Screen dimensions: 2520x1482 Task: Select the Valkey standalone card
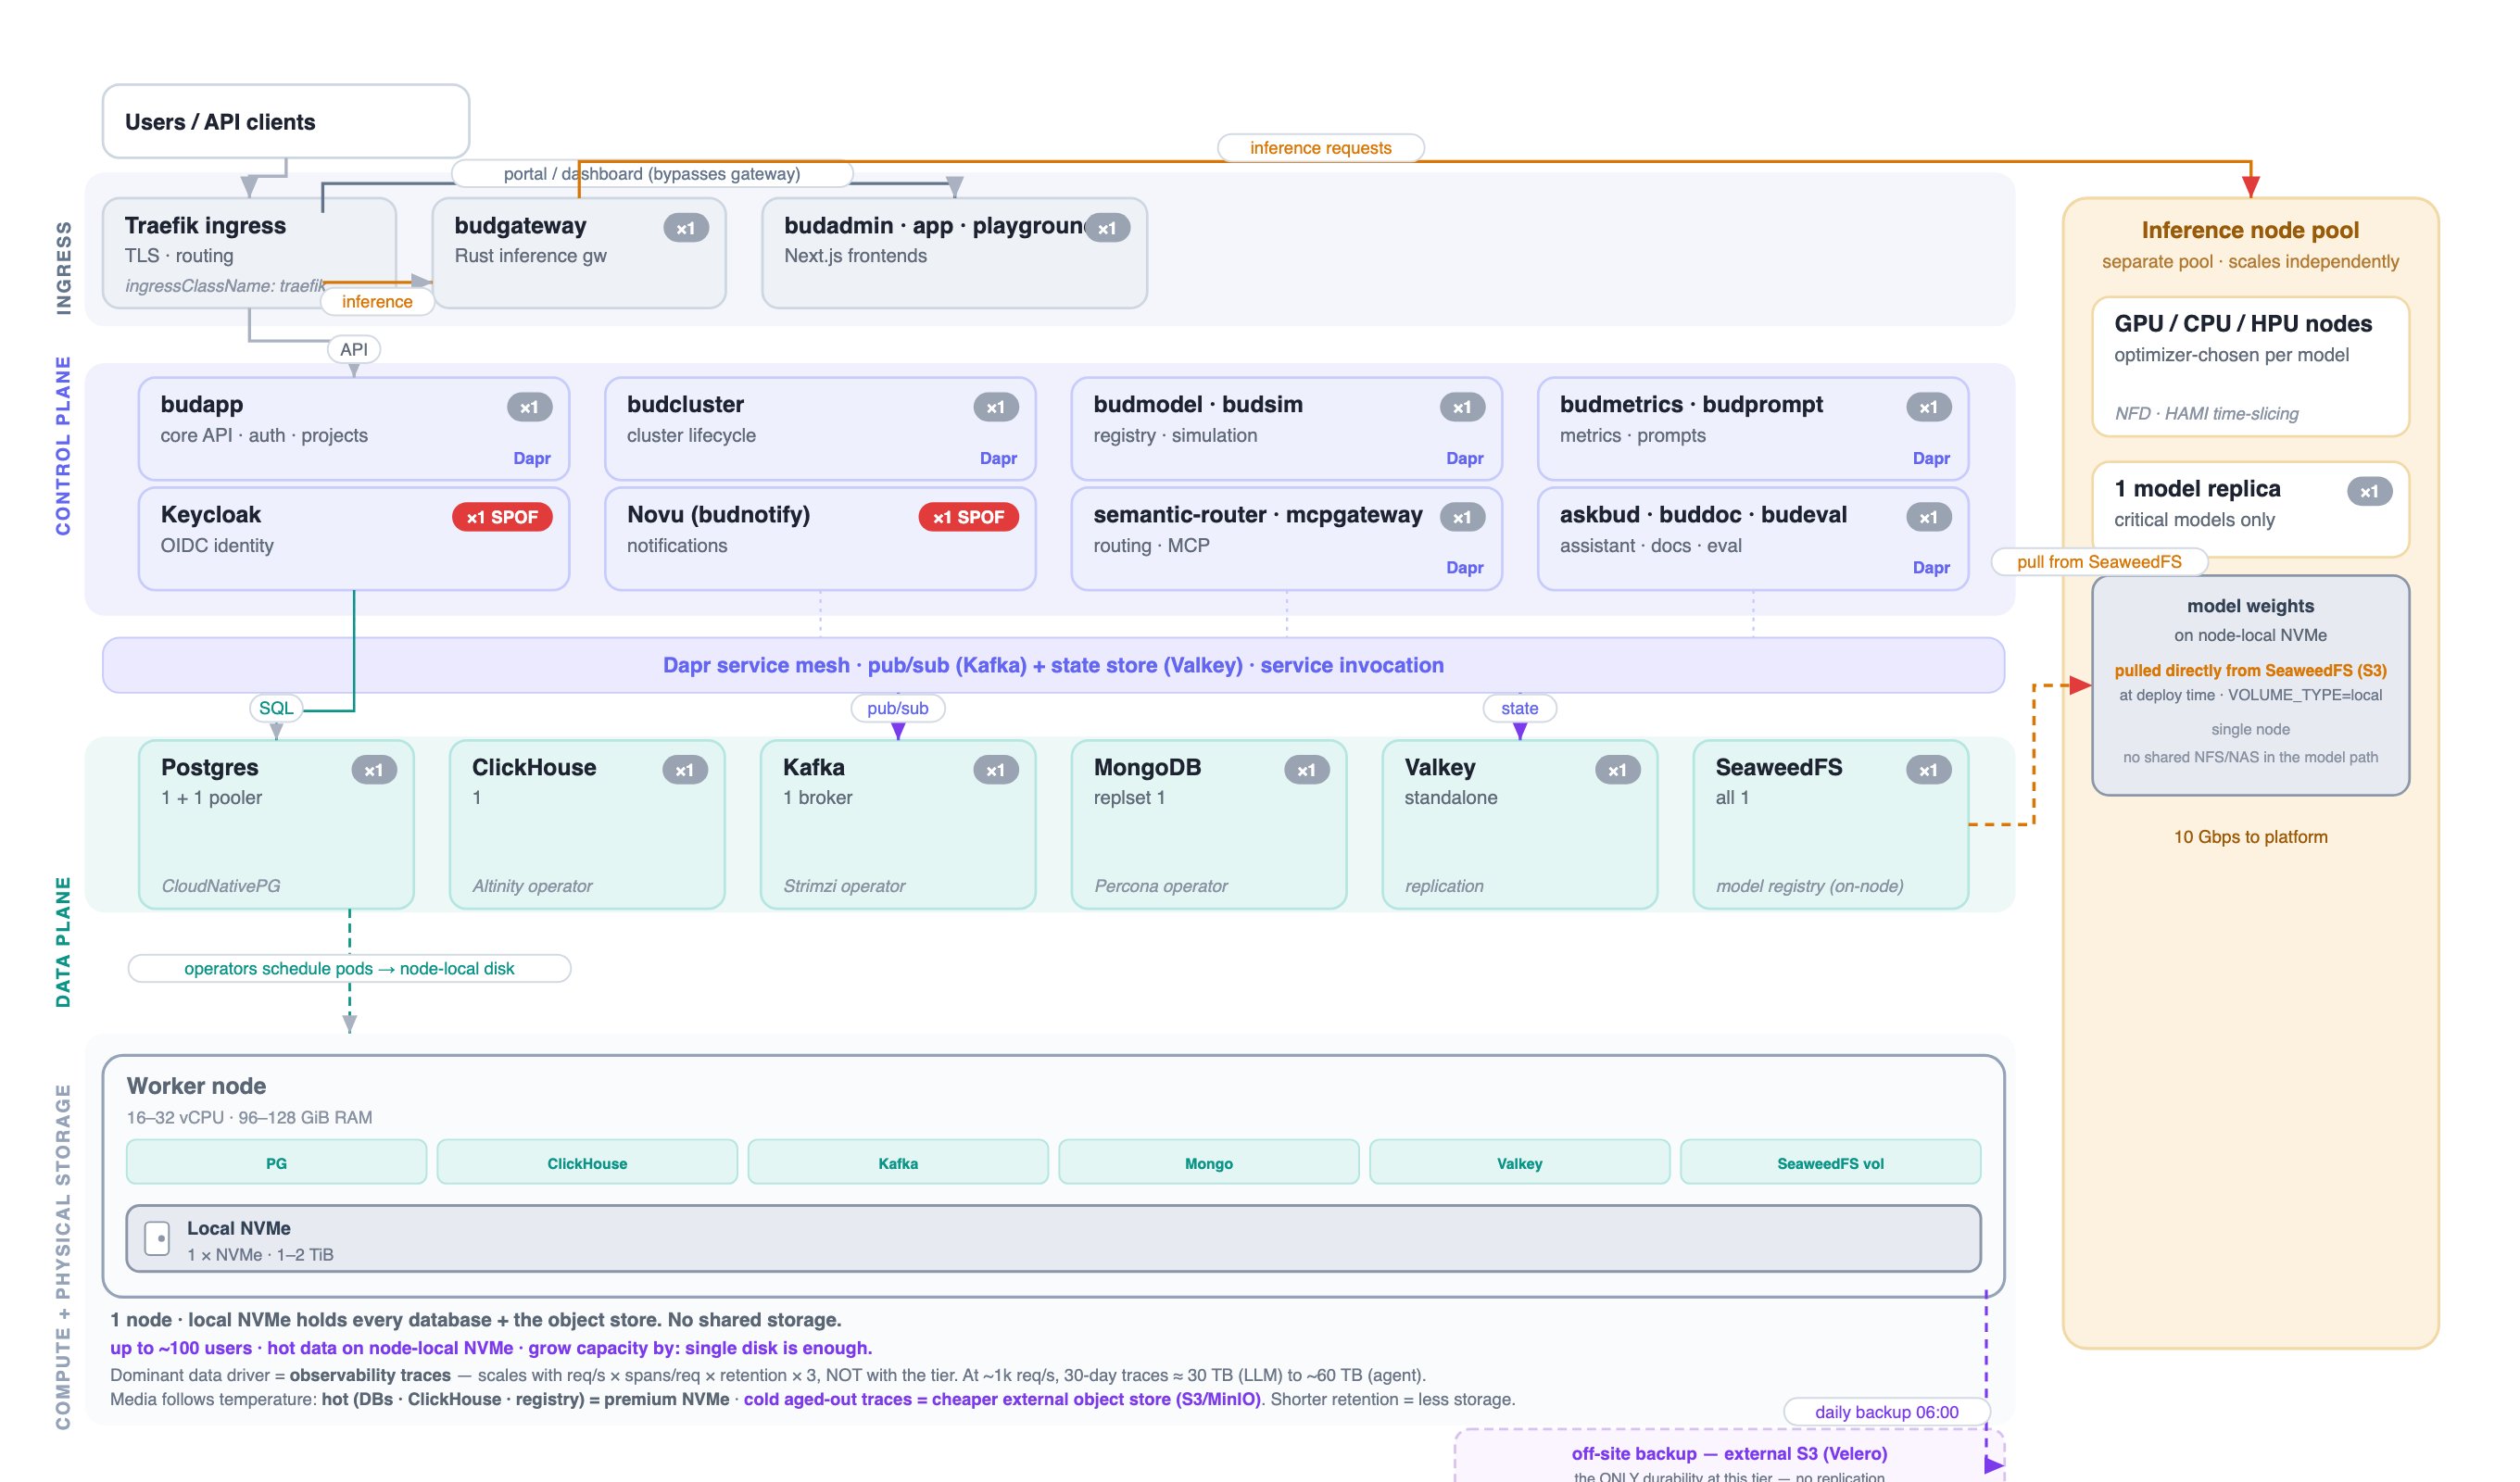pyautogui.click(x=1520, y=824)
